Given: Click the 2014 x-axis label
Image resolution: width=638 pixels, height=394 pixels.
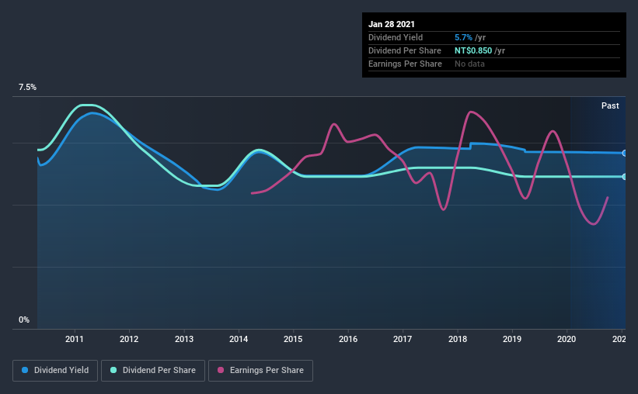Looking at the screenshot, I should tap(239, 339).
